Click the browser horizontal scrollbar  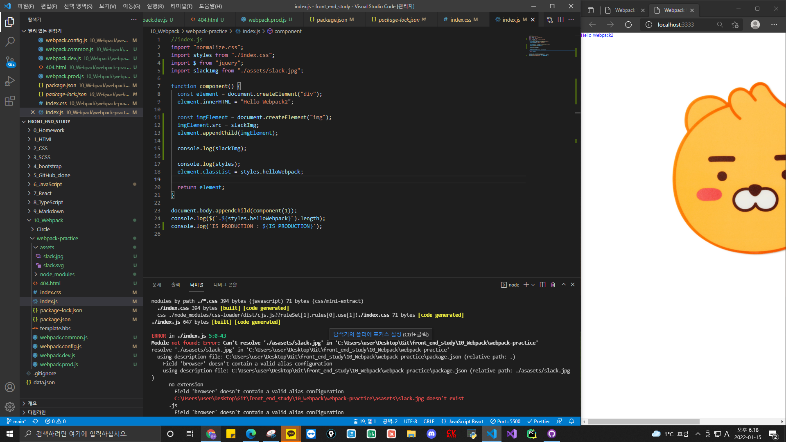[x=644, y=422]
